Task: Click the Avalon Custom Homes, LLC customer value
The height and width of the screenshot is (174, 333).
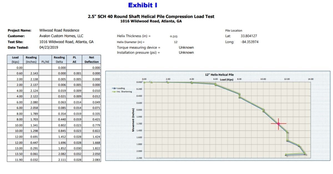Action: click(x=61, y=36)
